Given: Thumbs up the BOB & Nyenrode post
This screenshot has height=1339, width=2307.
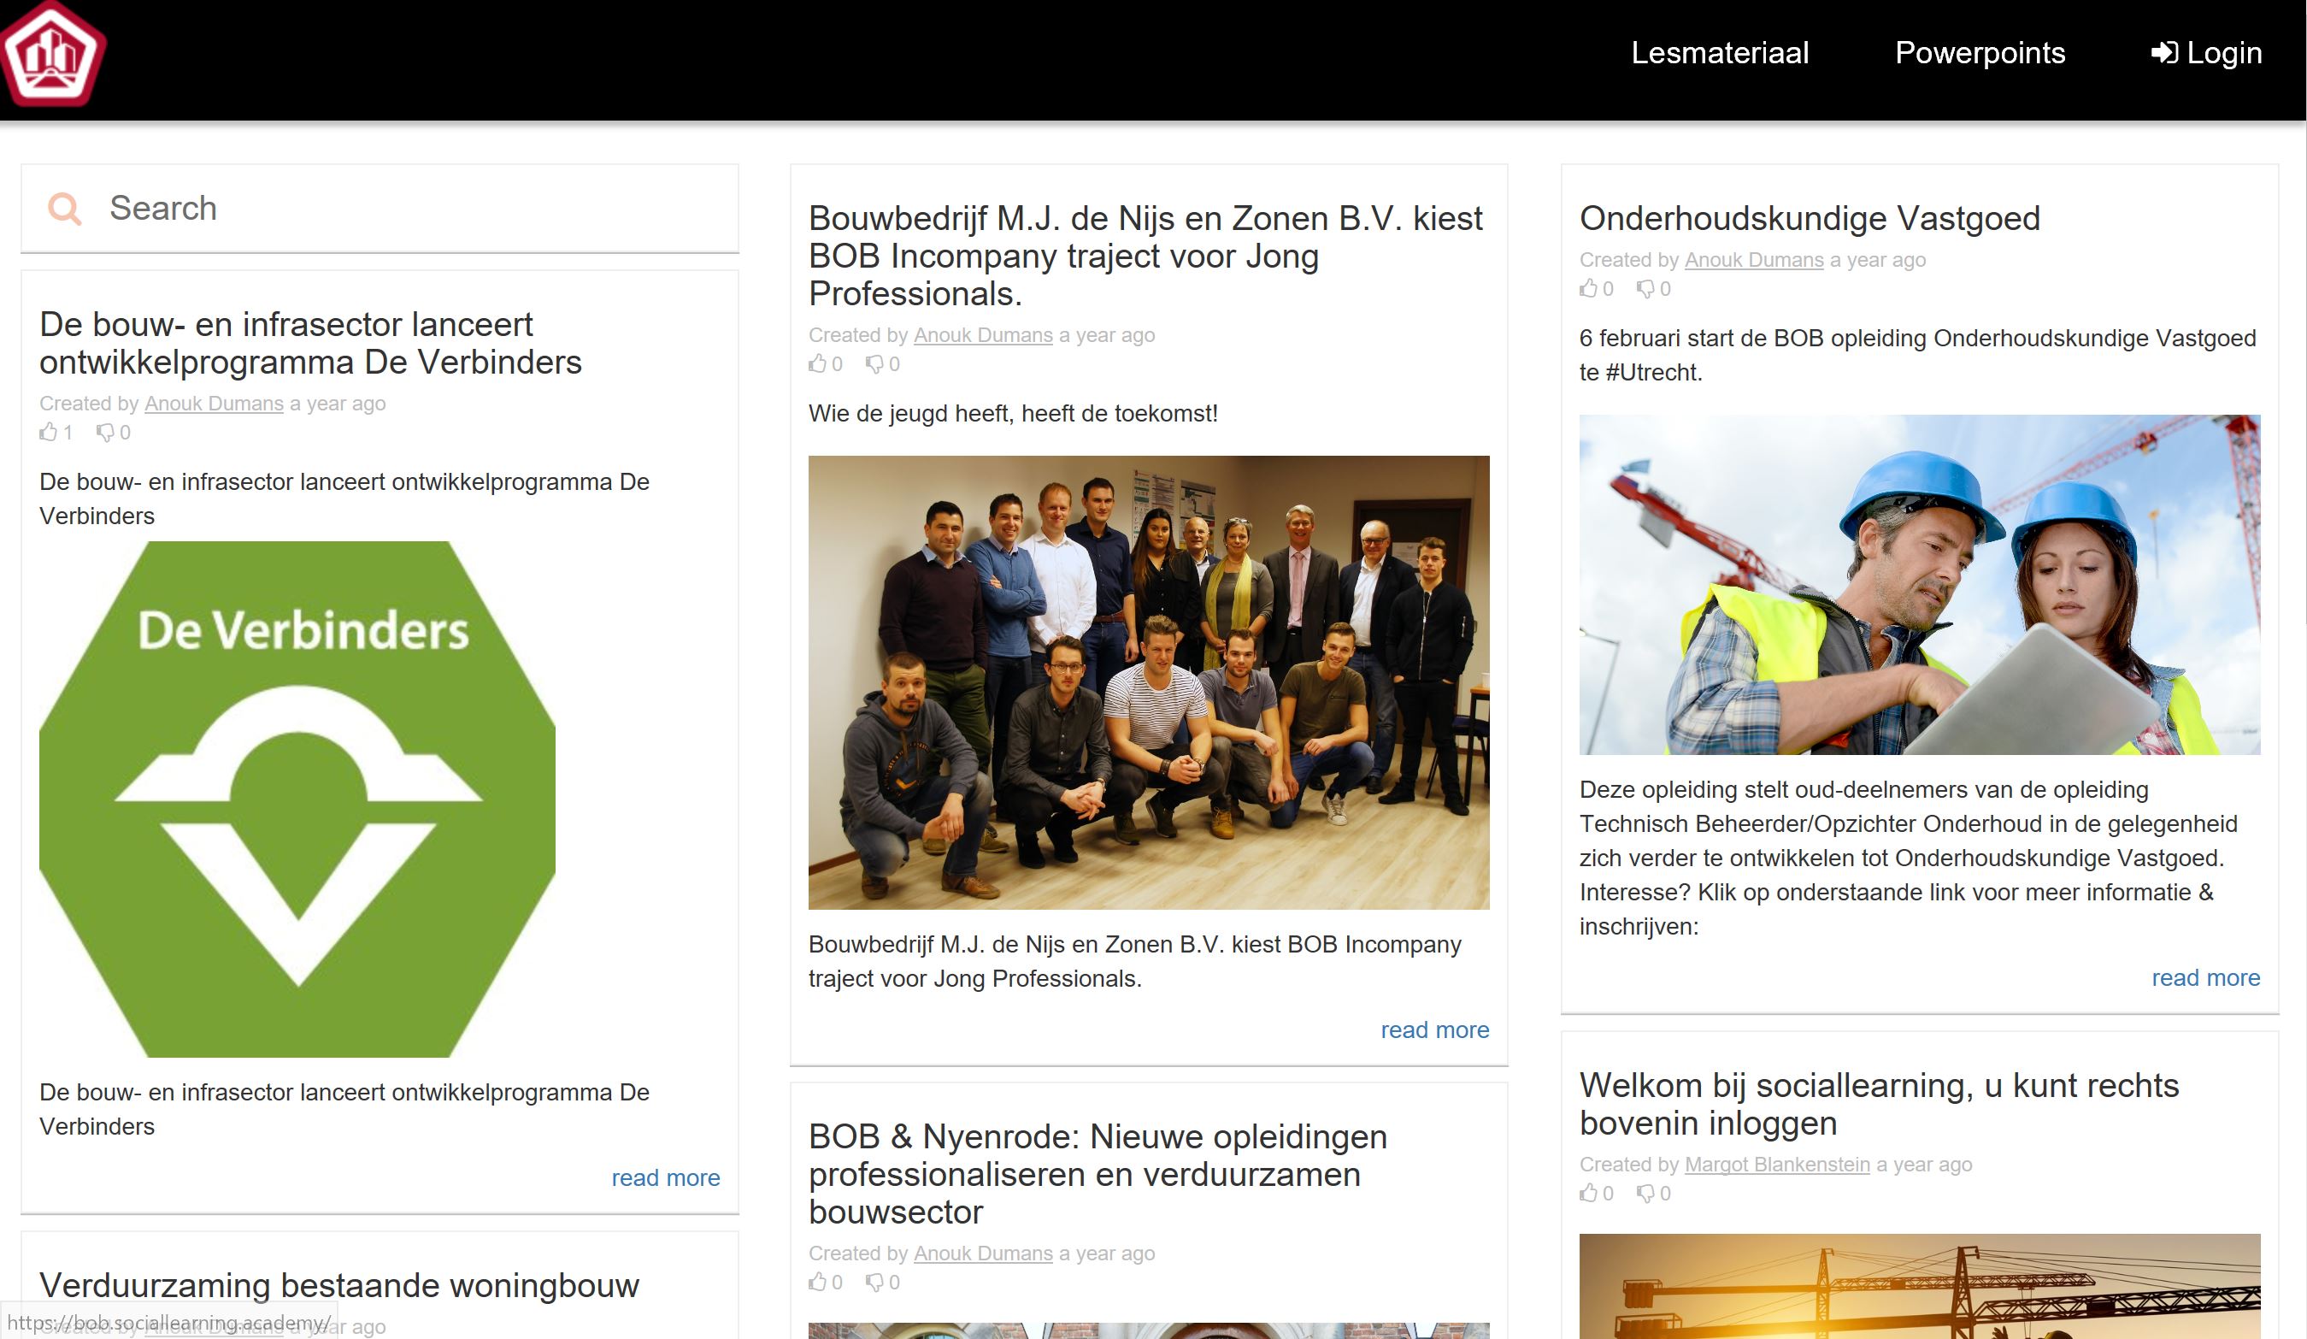Looking at the screenshot, I should point(817,1282).
